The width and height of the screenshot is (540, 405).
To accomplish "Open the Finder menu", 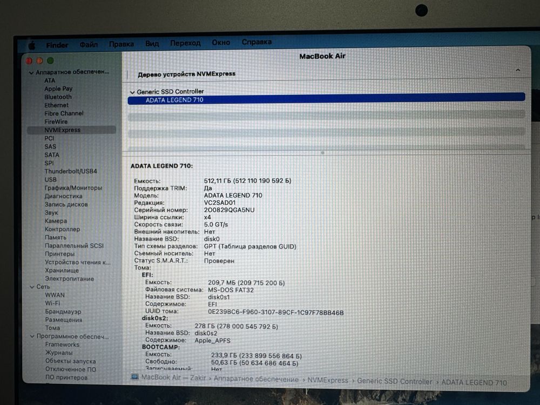I will pyautogui.click(x=57, y=45).
